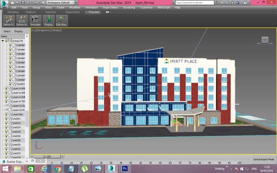Viewport: 277px width, 173px height.
Task: Collapse the Group179 tree node
Action: (x=3, y=41)
